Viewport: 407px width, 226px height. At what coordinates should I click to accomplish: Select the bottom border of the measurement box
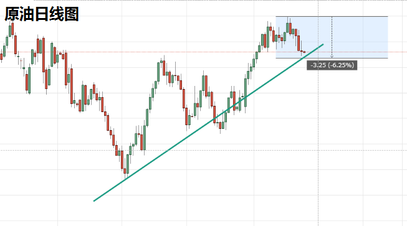click(332, 58)
